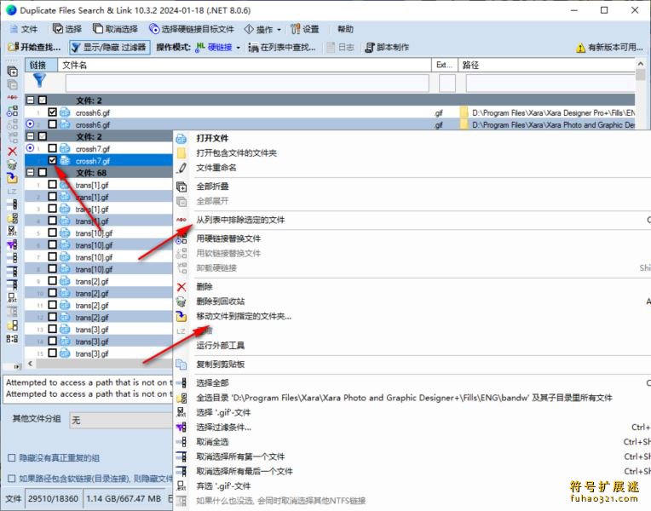Click the vertical scrollbar up arrow
Screen dimensions: 651x511
(x=641, y=64)
